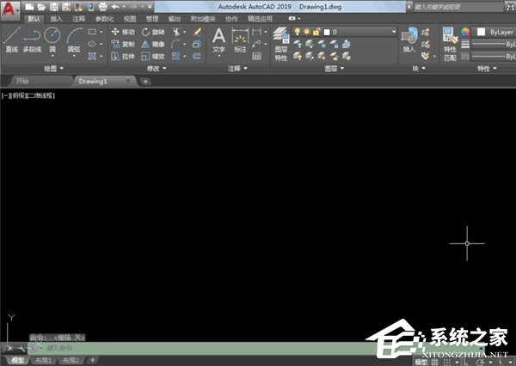The height and width of the screenshot is (366, 516).
Task: Expand the Draw (绘图) panel
Action: [x=53, y=69]
